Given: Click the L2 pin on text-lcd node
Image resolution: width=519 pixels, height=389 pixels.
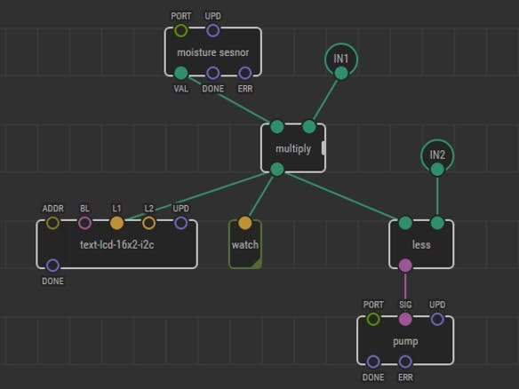Looking at the screenshot, I should pyautogui.click(x=149, y=223).
